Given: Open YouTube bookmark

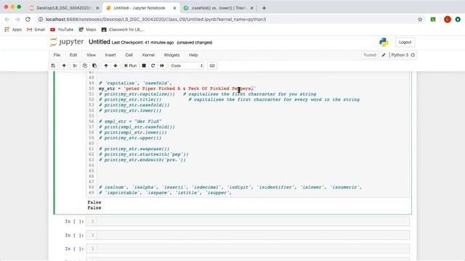Looking at the screenshot, I should coord(62,30).
